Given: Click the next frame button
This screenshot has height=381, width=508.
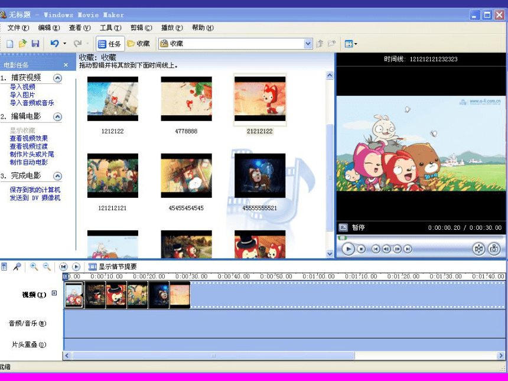Looking at the screenshot, I should coord(397,249).
